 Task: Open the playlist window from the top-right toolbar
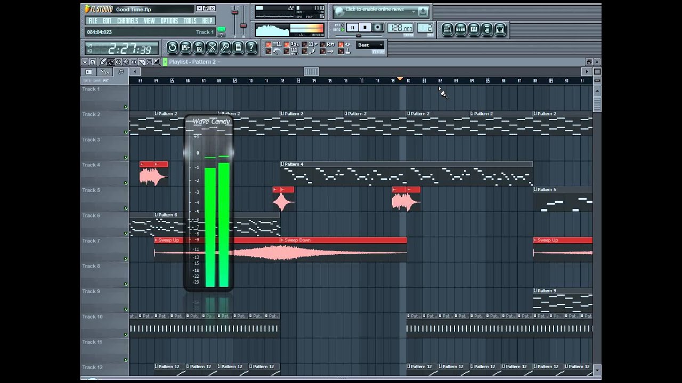448,29
